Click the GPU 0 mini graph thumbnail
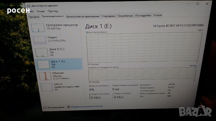 click(x=47, y=87)
